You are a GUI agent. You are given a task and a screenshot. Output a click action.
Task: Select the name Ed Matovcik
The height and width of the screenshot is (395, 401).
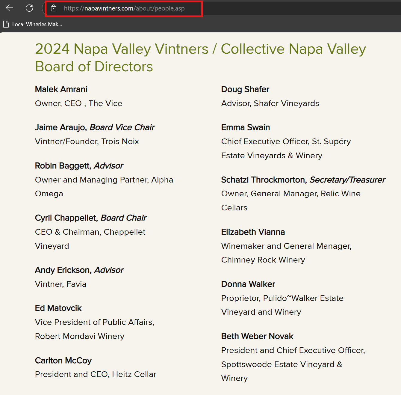point(58,308)
